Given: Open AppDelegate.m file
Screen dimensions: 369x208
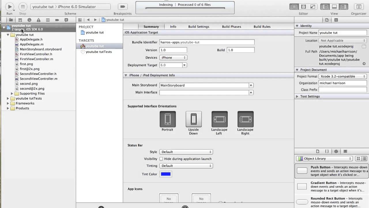Looking at the screenshot, I should coord(31,44).
